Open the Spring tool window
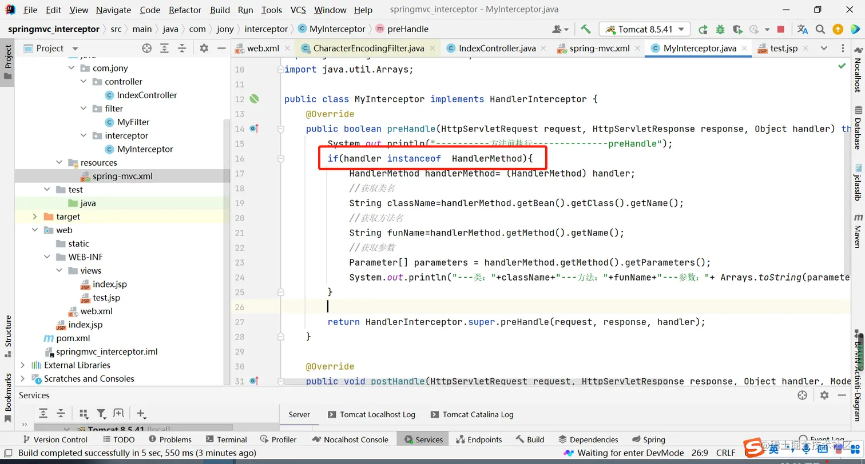 tap(648, 439)
